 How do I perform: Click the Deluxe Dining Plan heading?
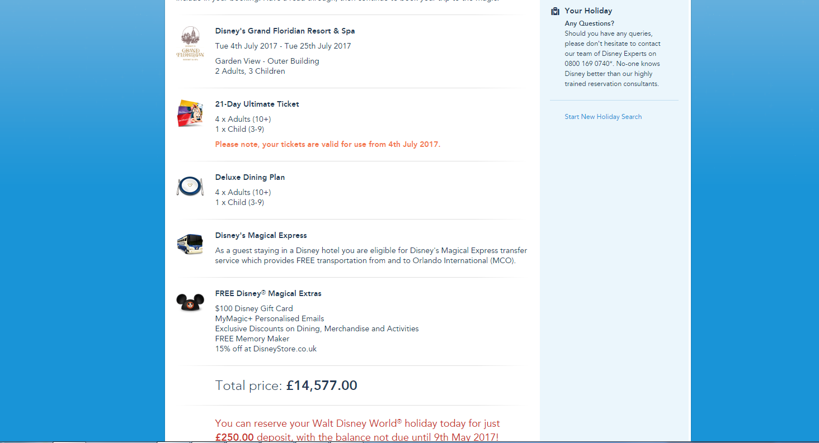coord(250,178)
